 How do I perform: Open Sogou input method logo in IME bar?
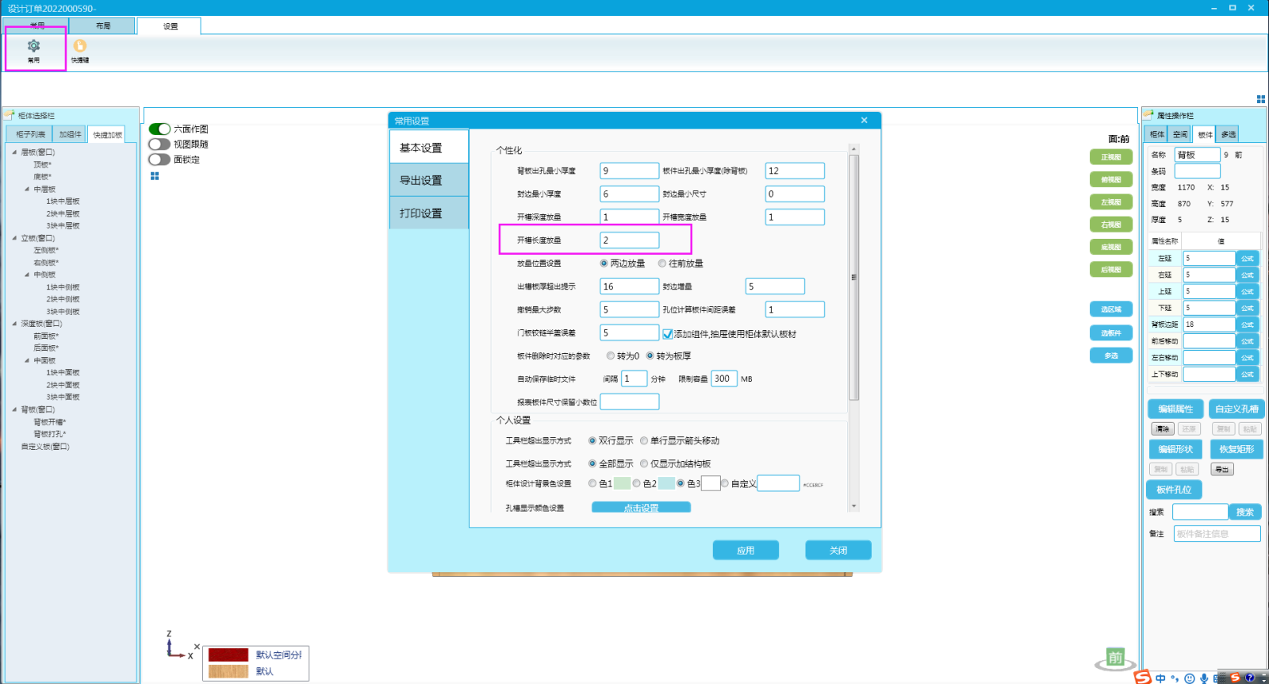tap(1142, 678)
